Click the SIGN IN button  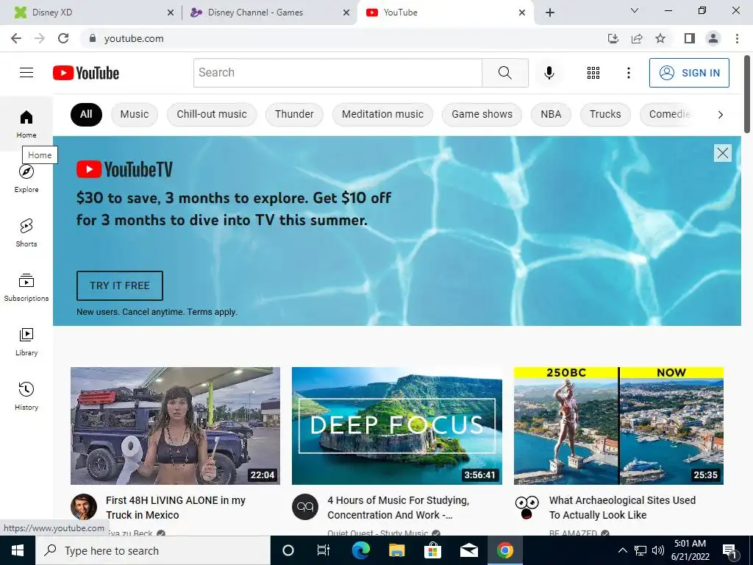[x=689, y=73]
